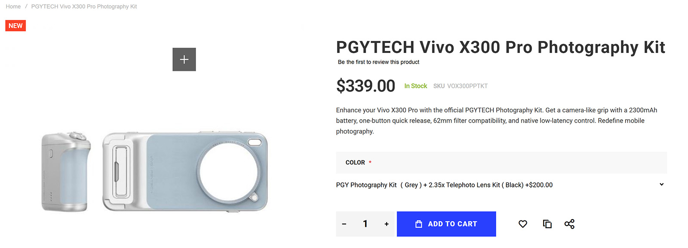This screenshot has height=248, width=688.
Task: Click the product title heading
Action: coord(501,47)
